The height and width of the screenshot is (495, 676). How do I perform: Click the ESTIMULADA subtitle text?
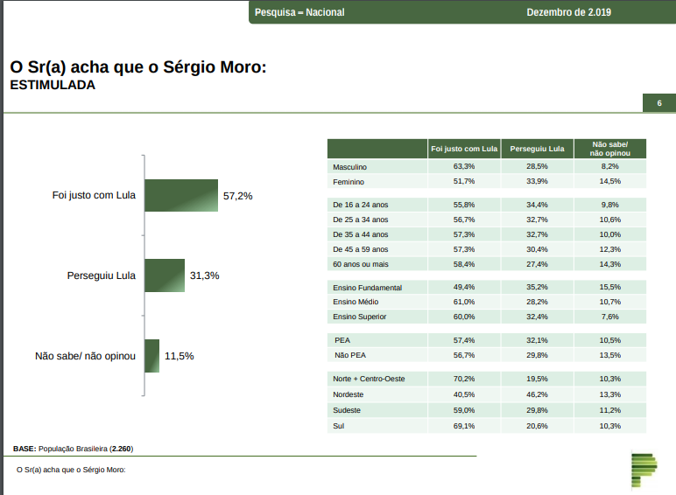(52, 86)
